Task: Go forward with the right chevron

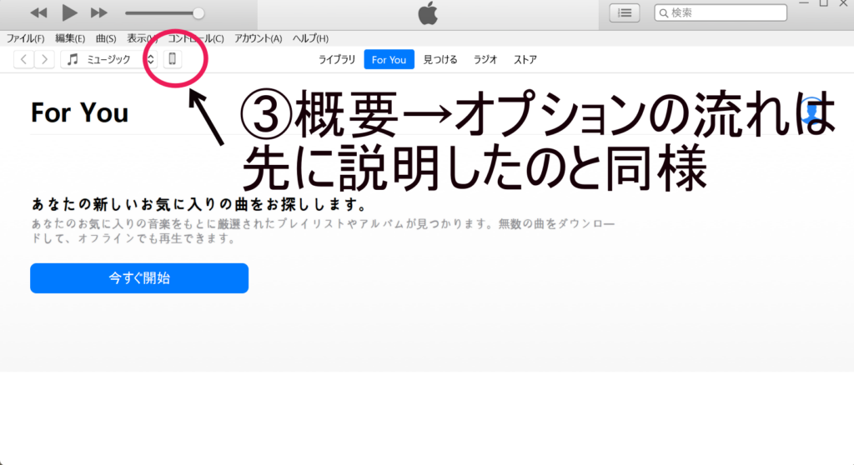Action: click(x=45, y=59)
